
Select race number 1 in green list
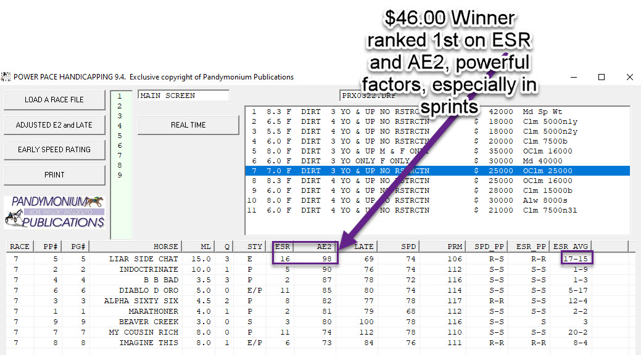click(x=119, y=96)
